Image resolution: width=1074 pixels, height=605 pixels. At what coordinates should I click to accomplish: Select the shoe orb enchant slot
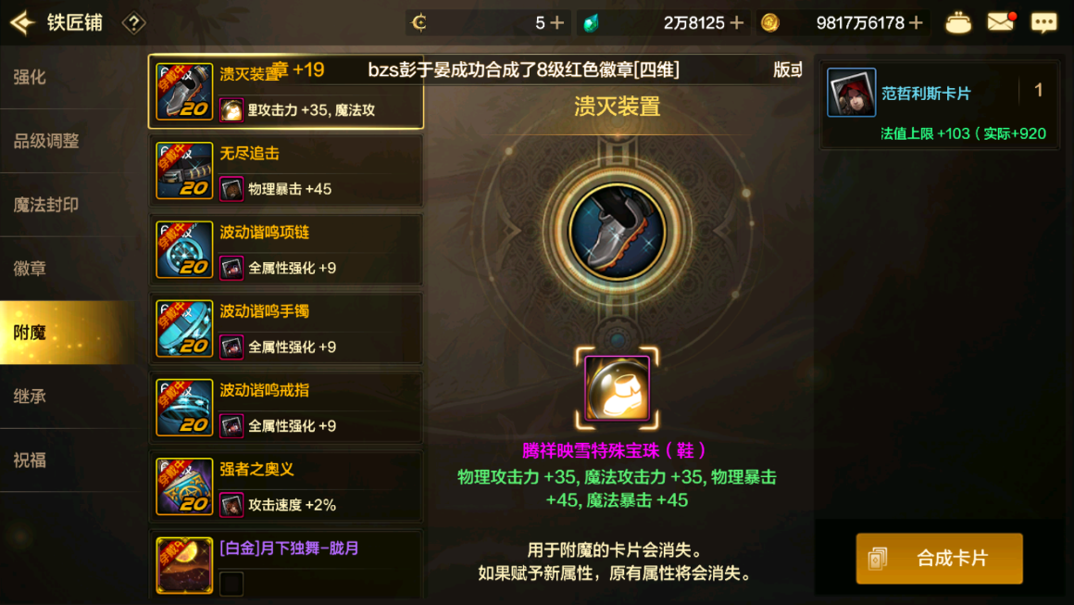coord(618,388)
